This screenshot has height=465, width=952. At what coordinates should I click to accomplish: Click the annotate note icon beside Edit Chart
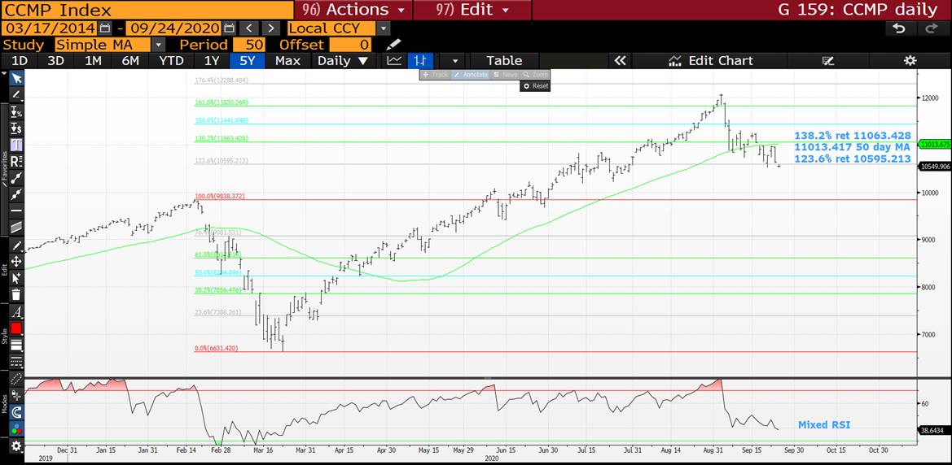point(828,61)
